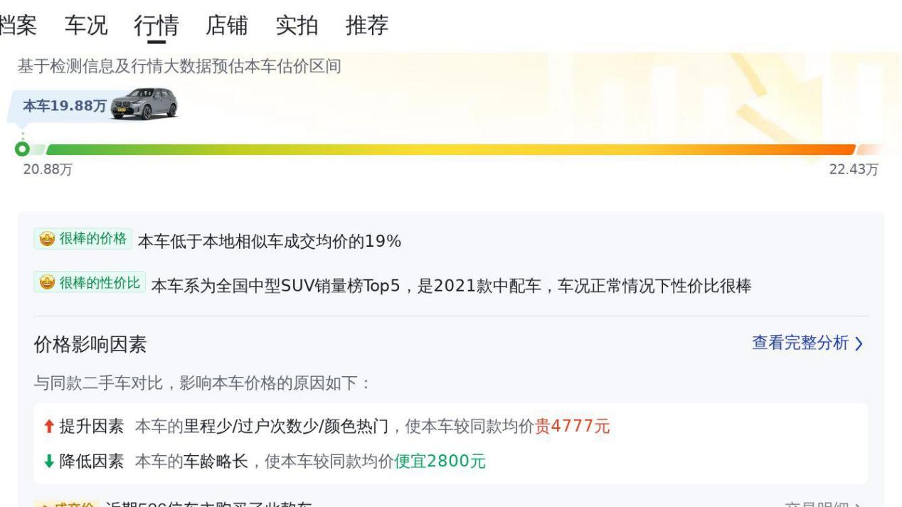
Task: Click the green circle marker on price bar
Action: [23, 149]
